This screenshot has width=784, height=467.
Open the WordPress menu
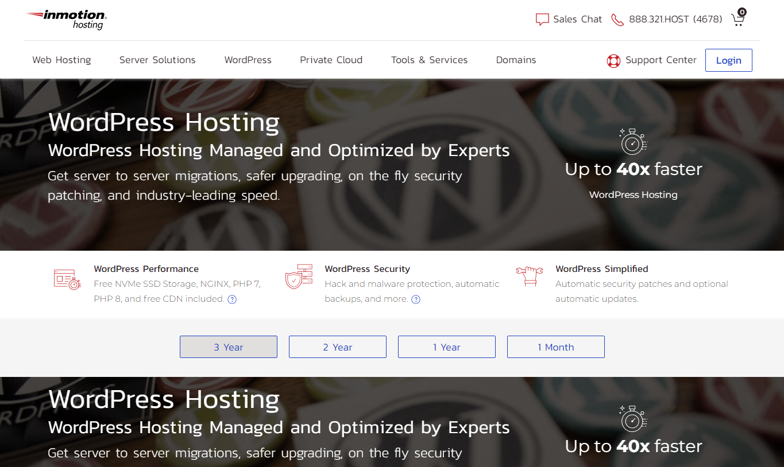[248, 60]
